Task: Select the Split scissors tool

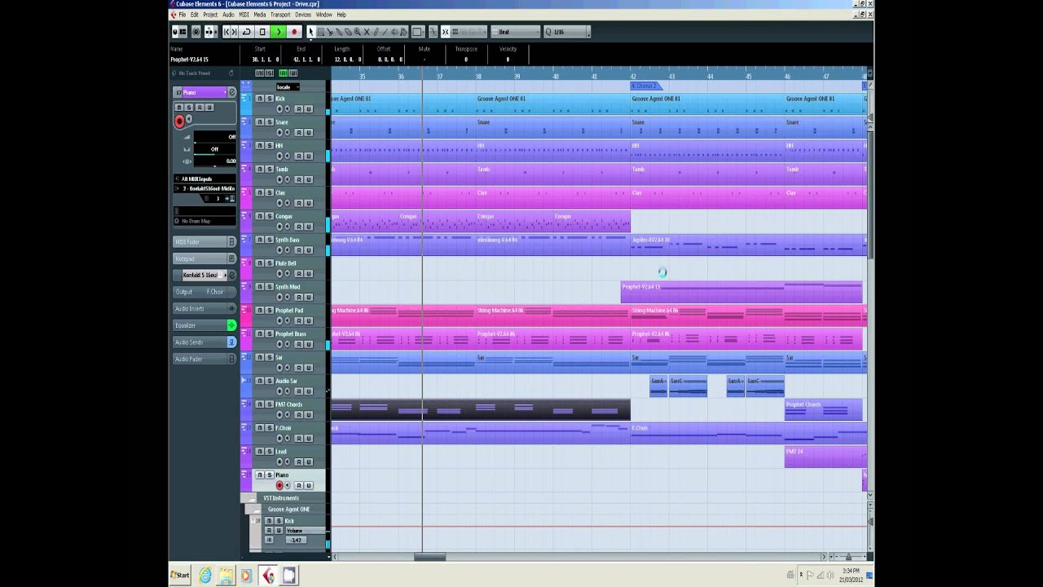Action: pos(330,32)
